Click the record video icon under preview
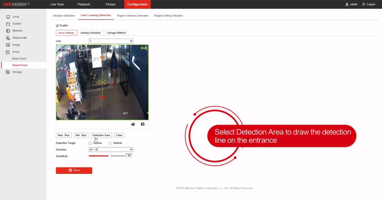This screenshot has height=200, width=382. (x=133, y=124)
